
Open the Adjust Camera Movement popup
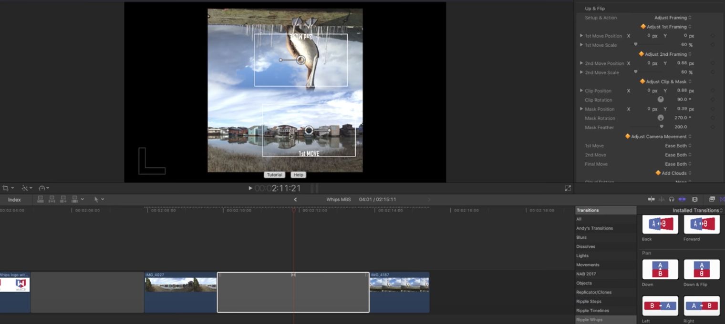659,137
